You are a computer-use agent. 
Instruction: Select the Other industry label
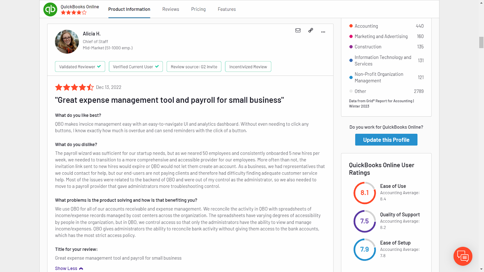coord(360,91)
